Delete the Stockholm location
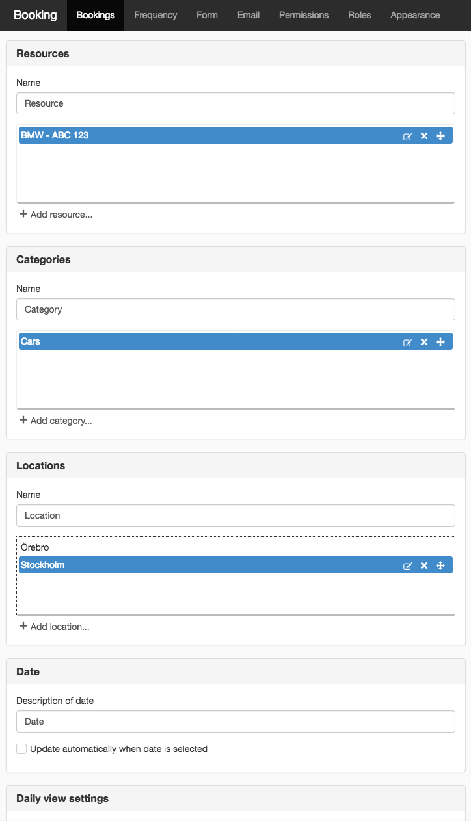Image resolution: width=471 pixels, height=821 pixels. click(x=424, y=566)
